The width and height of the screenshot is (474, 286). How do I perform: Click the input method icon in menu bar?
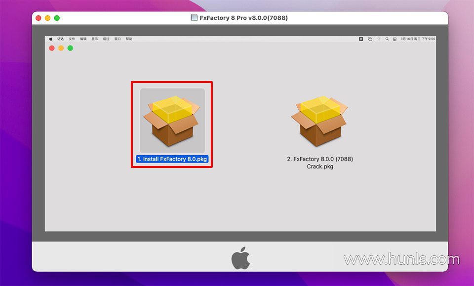361,39
